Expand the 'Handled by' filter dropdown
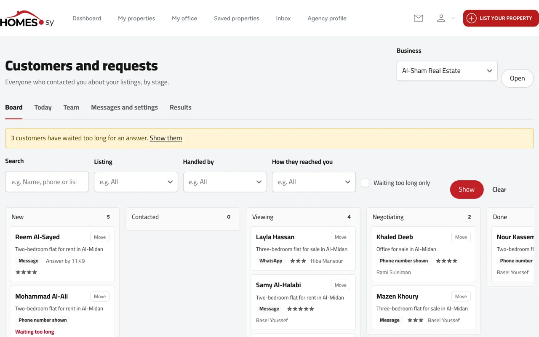This screenshot has width=539, height=337. 225,182
